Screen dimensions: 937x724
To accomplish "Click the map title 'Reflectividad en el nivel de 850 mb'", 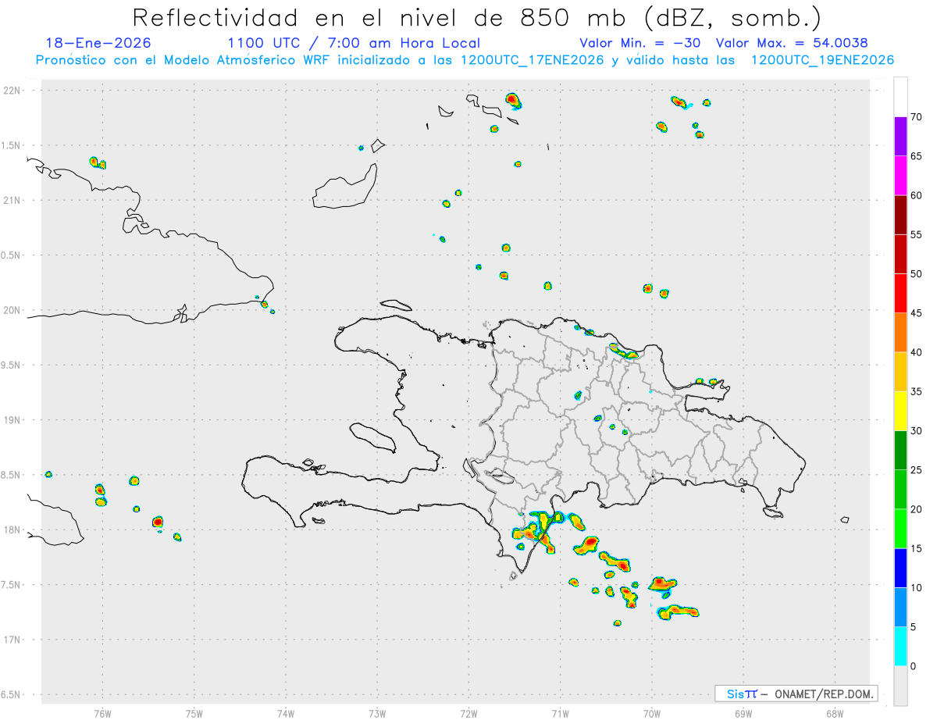I will pos(381,17).
